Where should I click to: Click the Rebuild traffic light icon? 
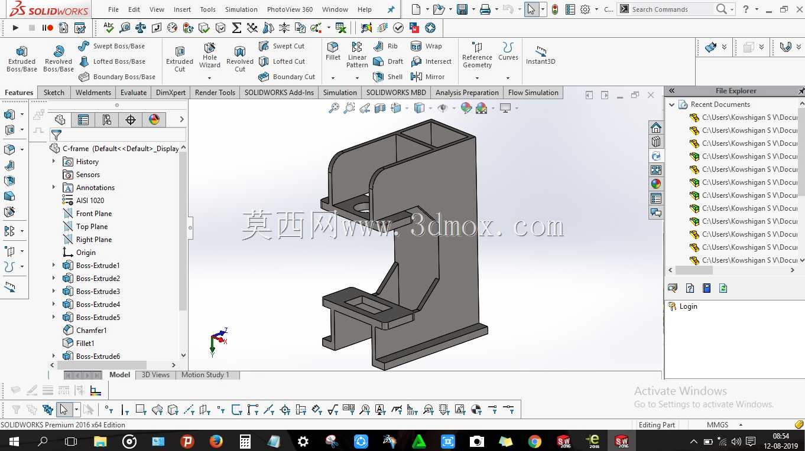tap(555, 9)
